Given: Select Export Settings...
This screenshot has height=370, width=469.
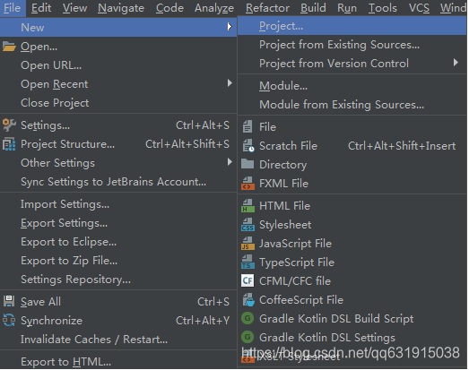Looking at the screenshot, I should 118,223.
